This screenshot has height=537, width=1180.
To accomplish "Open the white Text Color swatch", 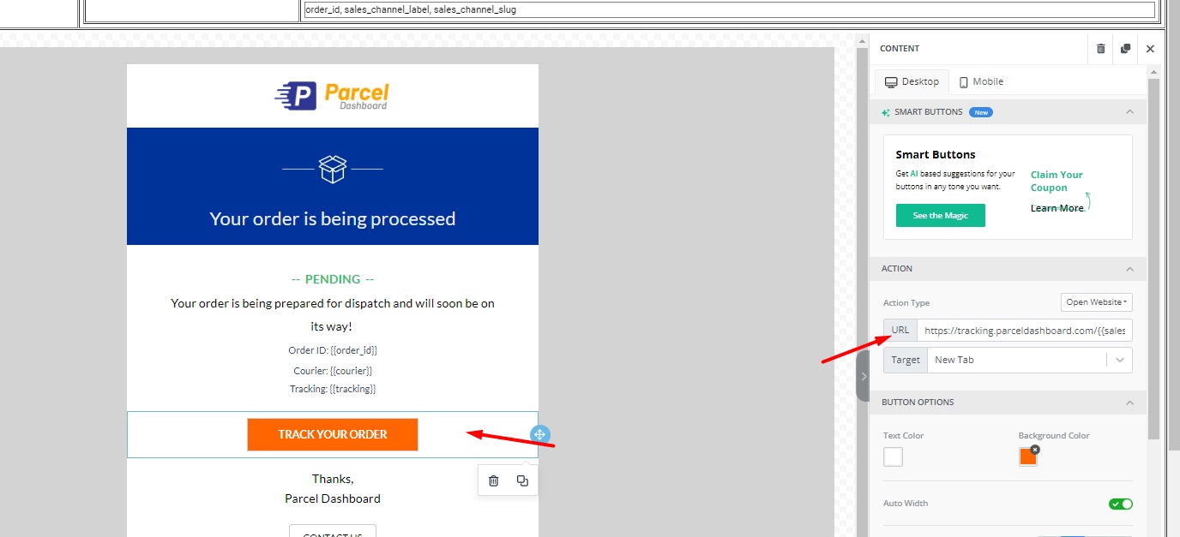I will 893,456.
